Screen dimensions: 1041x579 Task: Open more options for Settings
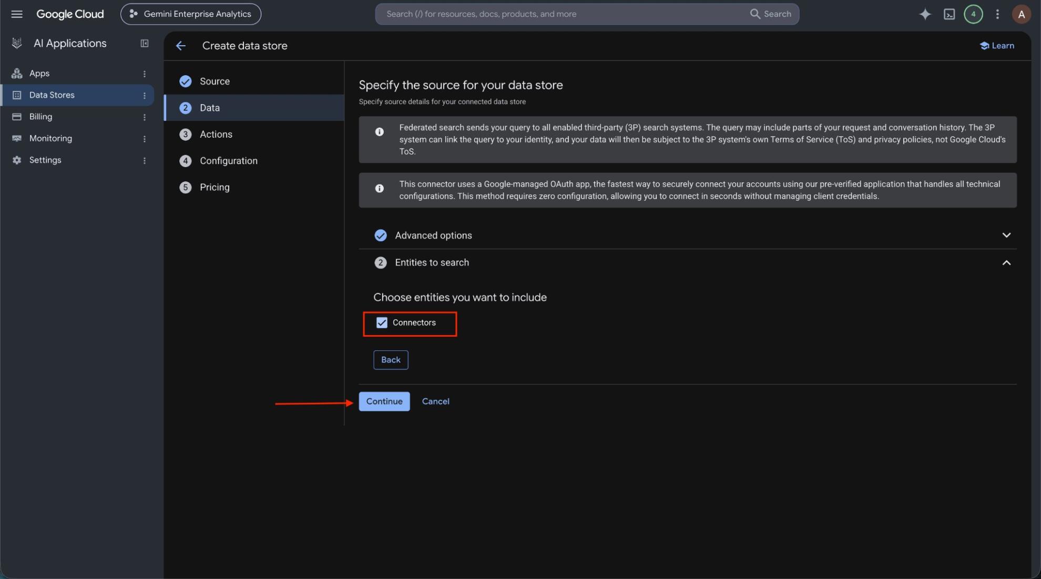pyautogui.click(x=145, y=161)
